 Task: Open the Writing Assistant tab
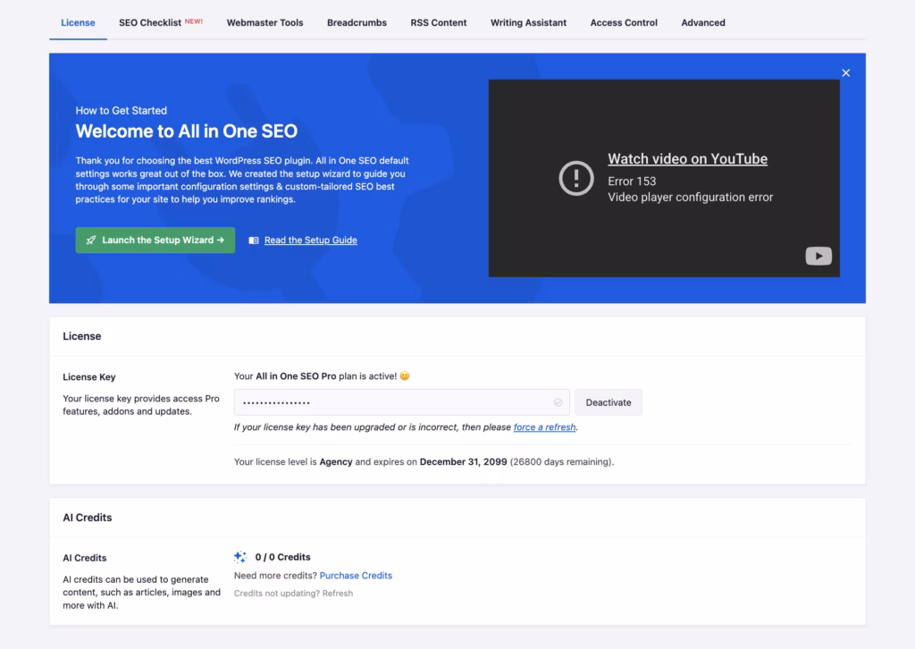528,22
